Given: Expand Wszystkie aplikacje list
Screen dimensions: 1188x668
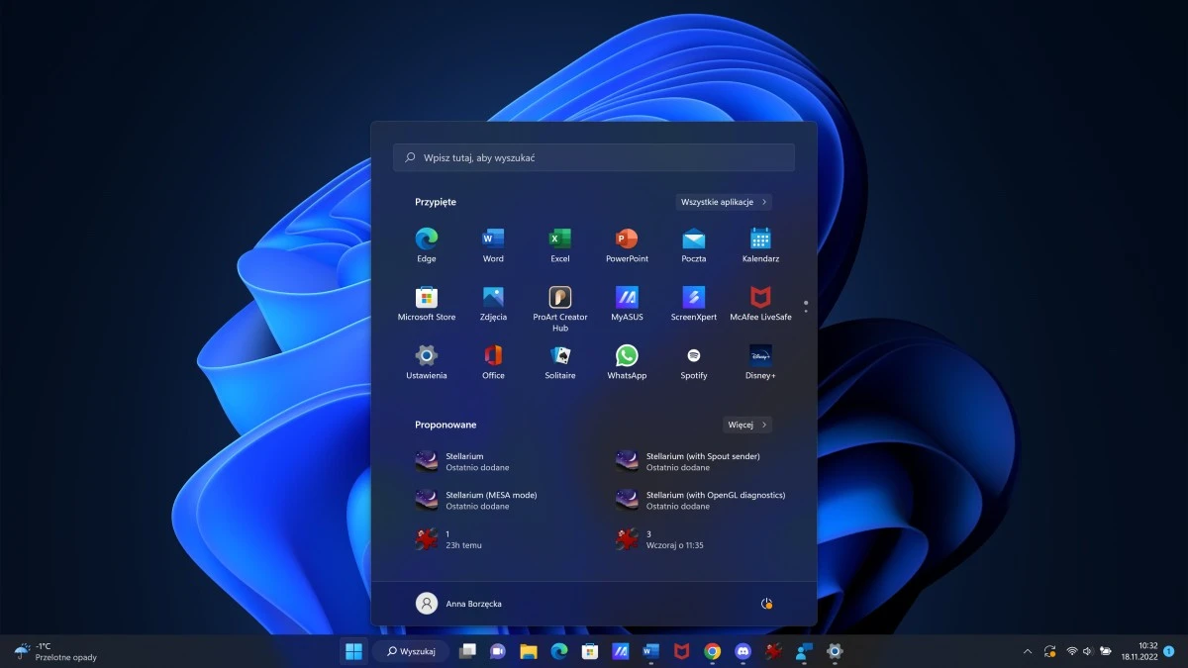Looking at the screenshot, I should [724, 201].
